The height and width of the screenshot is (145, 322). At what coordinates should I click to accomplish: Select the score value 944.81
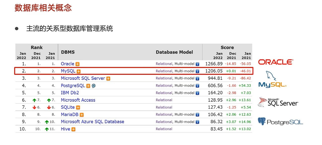coord(215,78)
